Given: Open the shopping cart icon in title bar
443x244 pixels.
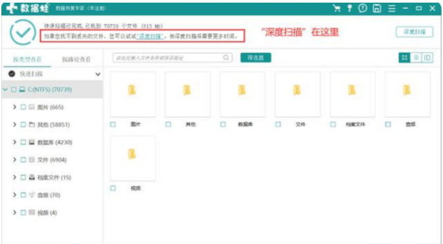Looking at the screenshot, I should tap(336, 8).
